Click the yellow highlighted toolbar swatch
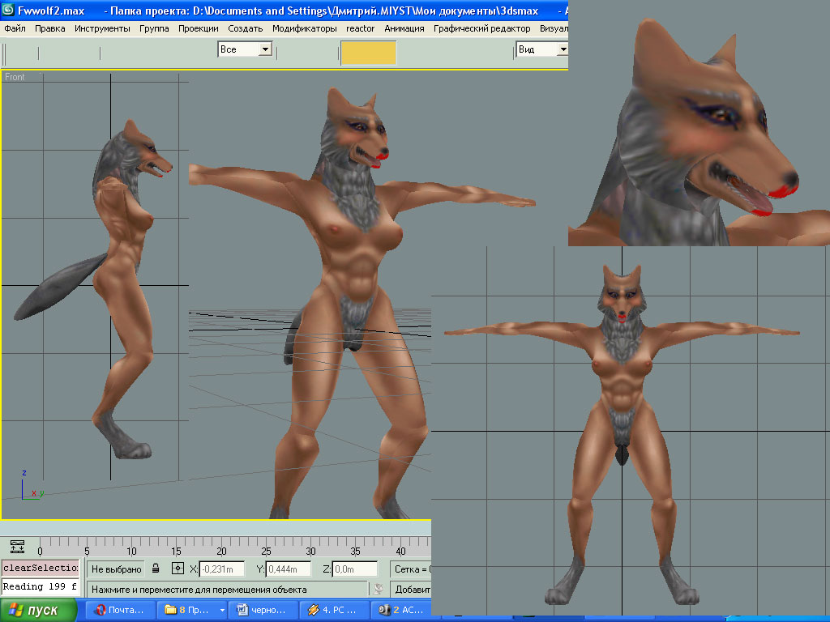This screenshot has width=830, height=622. 368,53
